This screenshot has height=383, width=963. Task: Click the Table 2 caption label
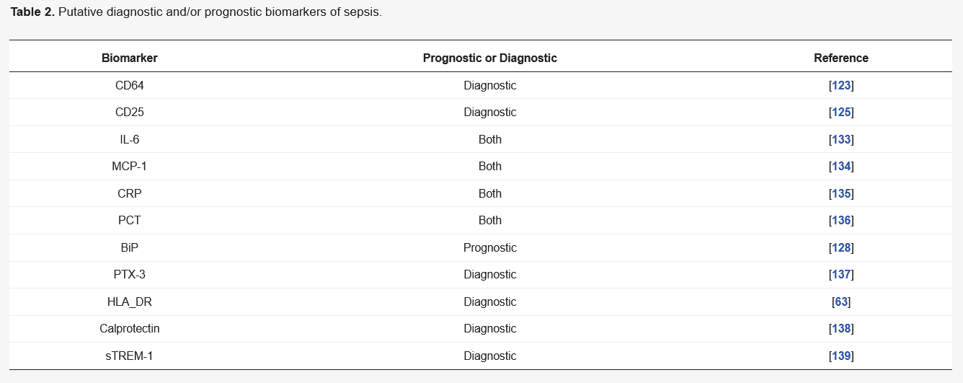pos(32,13)
